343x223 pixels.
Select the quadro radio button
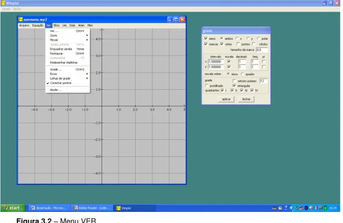242,74
